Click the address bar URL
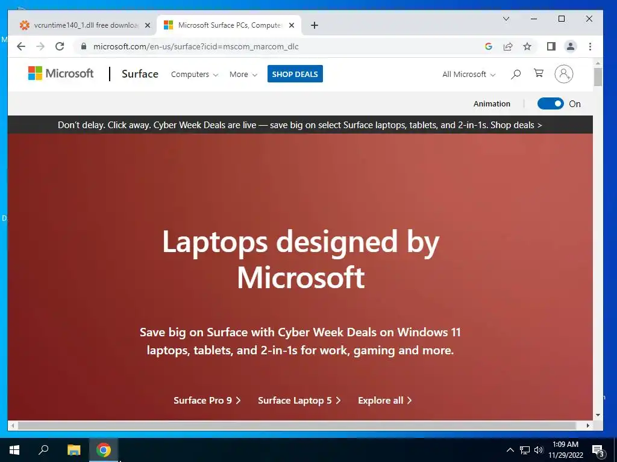 [x=196, y=46]
